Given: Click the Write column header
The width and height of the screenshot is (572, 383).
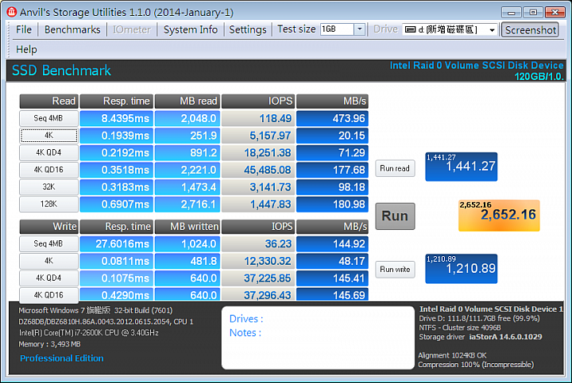Looking at the screenshot, I should click(48, 227).
